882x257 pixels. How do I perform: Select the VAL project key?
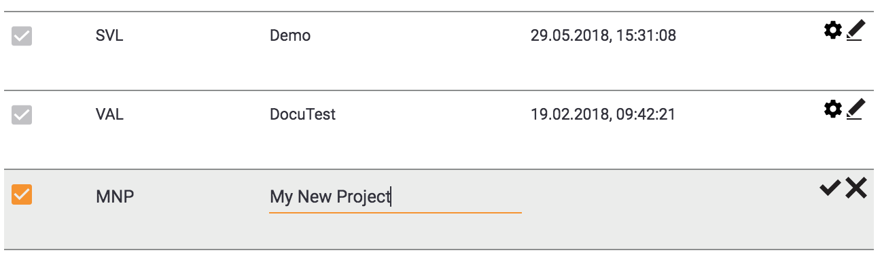coord(109,114)
